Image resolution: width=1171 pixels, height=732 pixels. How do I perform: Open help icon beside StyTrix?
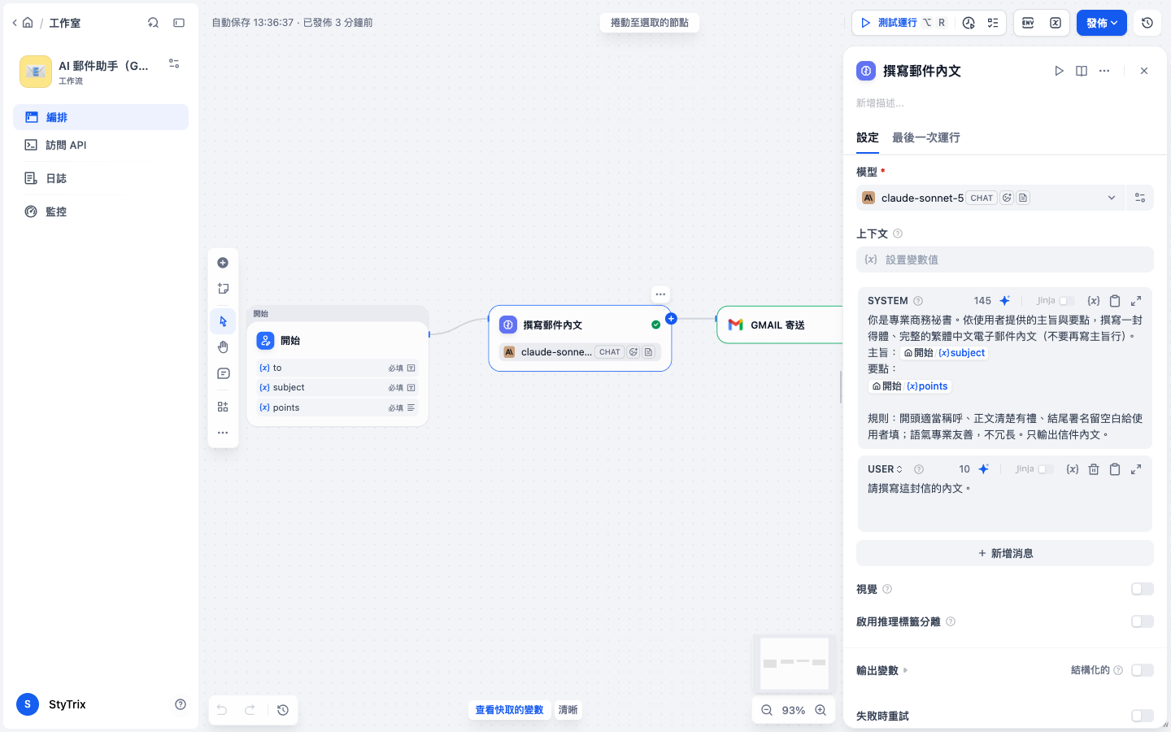tap(181, 704)
